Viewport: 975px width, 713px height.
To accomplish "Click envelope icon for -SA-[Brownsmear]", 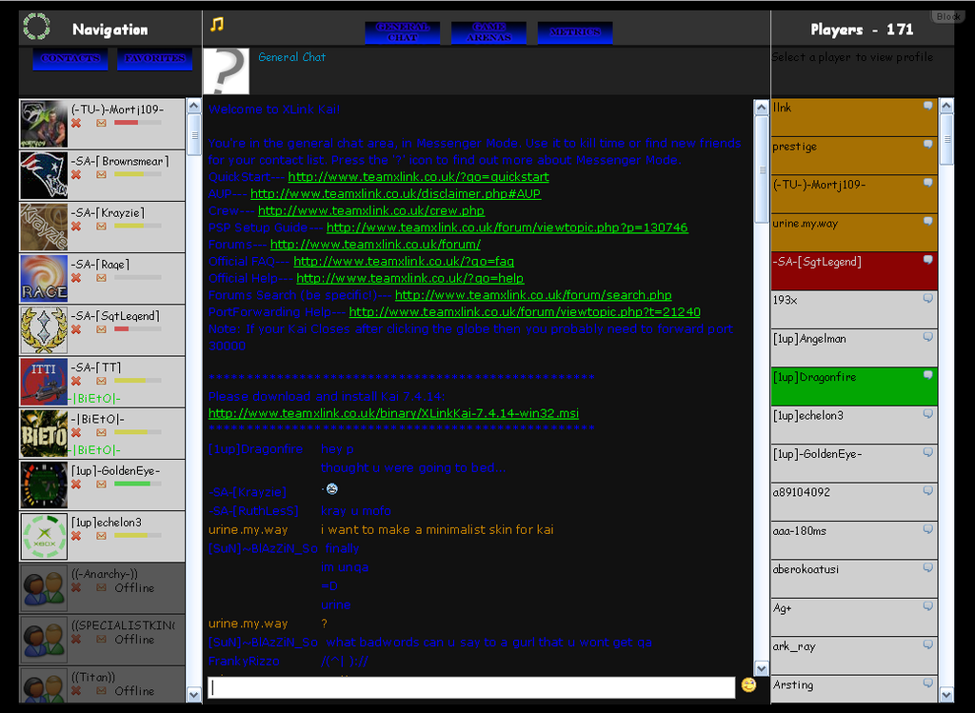I will pyautogui.click(x=101, y=174).
